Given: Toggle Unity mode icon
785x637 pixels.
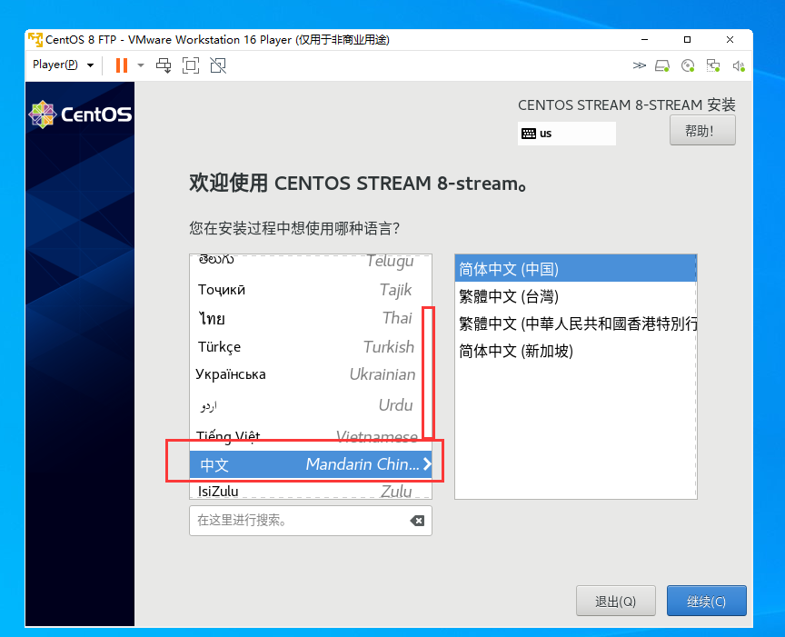Looking at the screenshot, I should coord(218,65).
